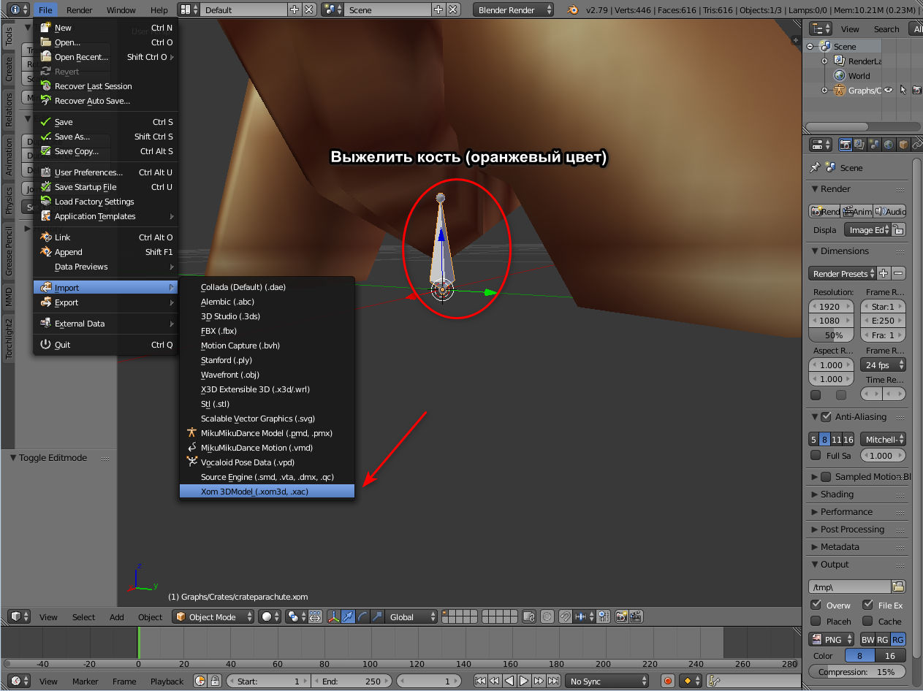Toggle the Anti-Aliasing checkbox

[826, 417]
